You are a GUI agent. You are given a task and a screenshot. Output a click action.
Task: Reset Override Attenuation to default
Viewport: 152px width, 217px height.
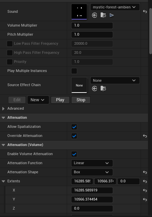tap(145, 136)
